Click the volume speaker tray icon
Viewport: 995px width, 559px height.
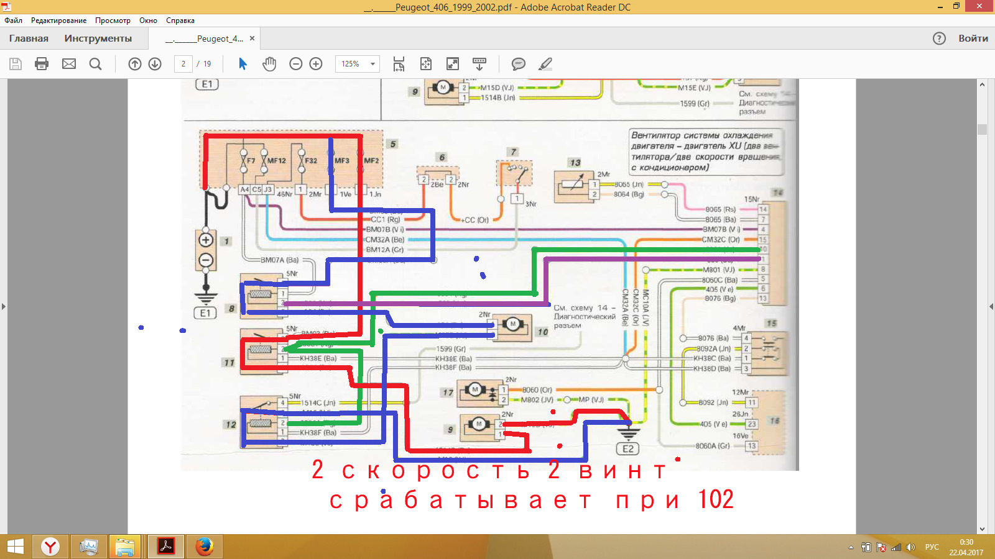pyautogui.click(x=910, y=547)
